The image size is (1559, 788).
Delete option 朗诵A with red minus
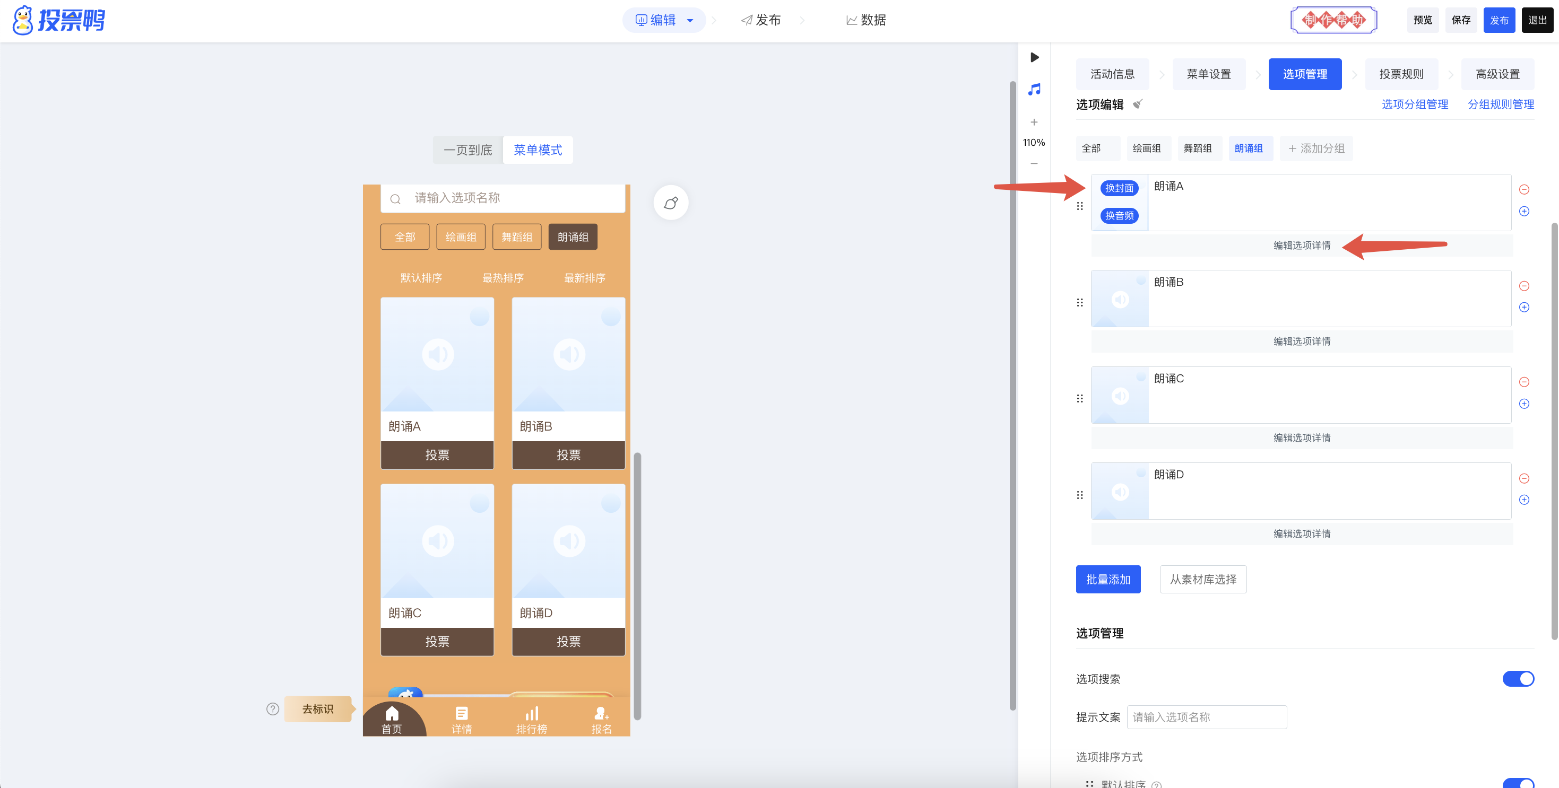tap(1524, 190)
